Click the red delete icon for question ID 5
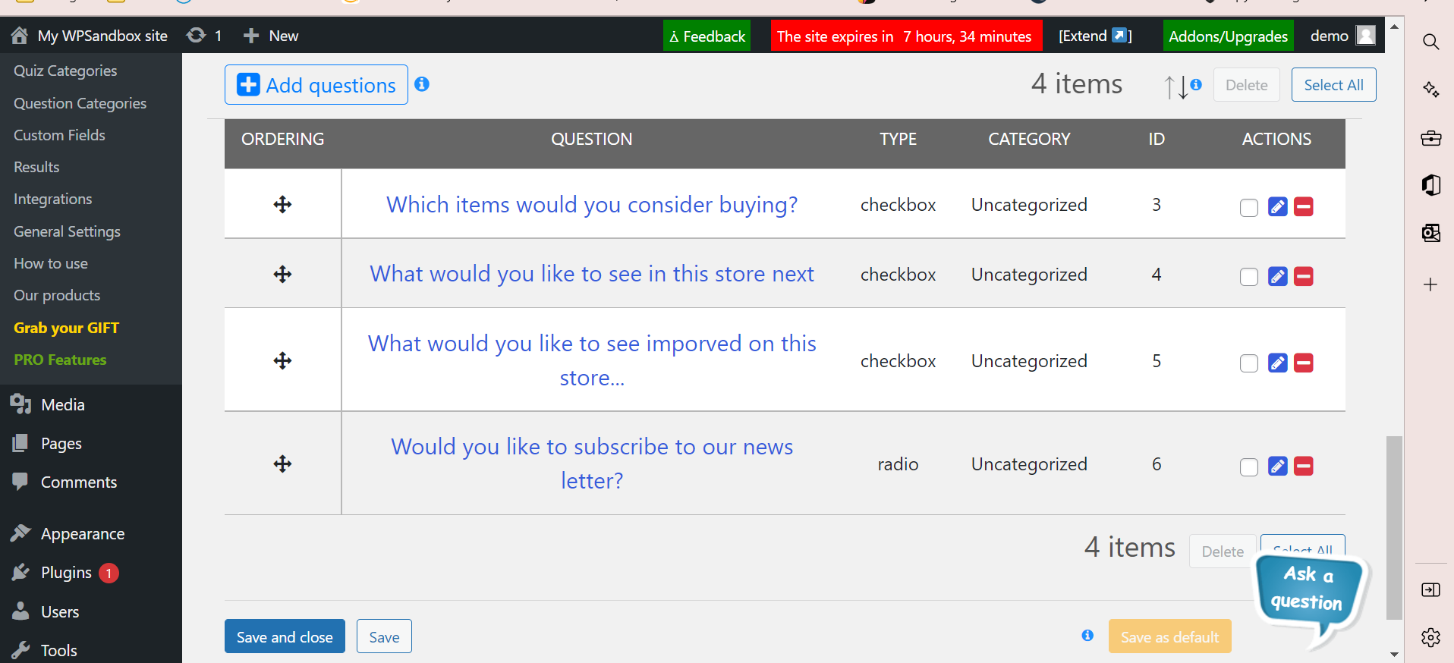The width and height of the screenshot is (1454, 663). click(1303, 363)
